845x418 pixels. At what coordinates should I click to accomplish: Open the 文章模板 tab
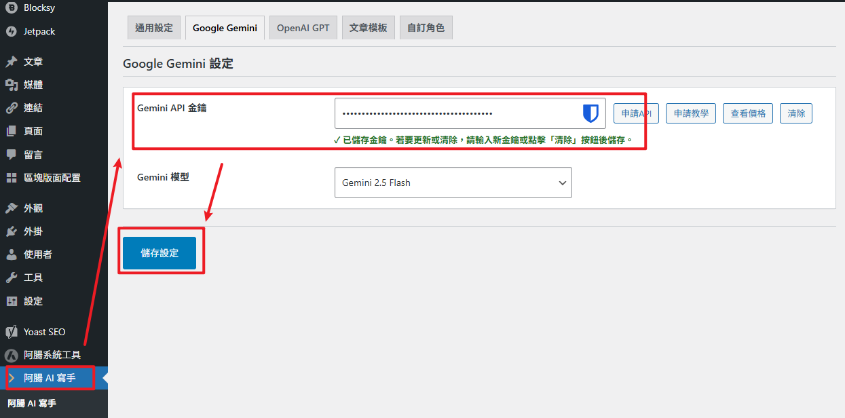click(x=368, y=28)
